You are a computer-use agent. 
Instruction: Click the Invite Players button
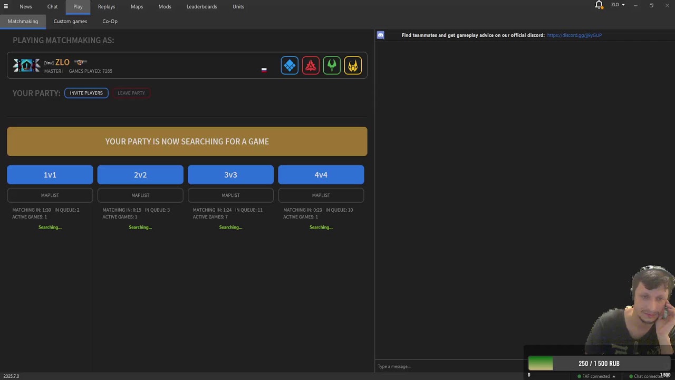pyautogui.click(x=86, y=93)
